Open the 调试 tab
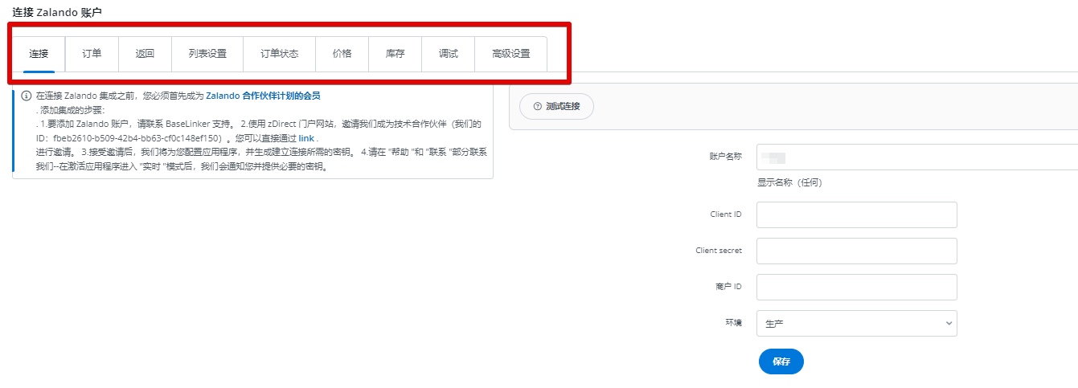1078x388 pixels. (448, 54)
